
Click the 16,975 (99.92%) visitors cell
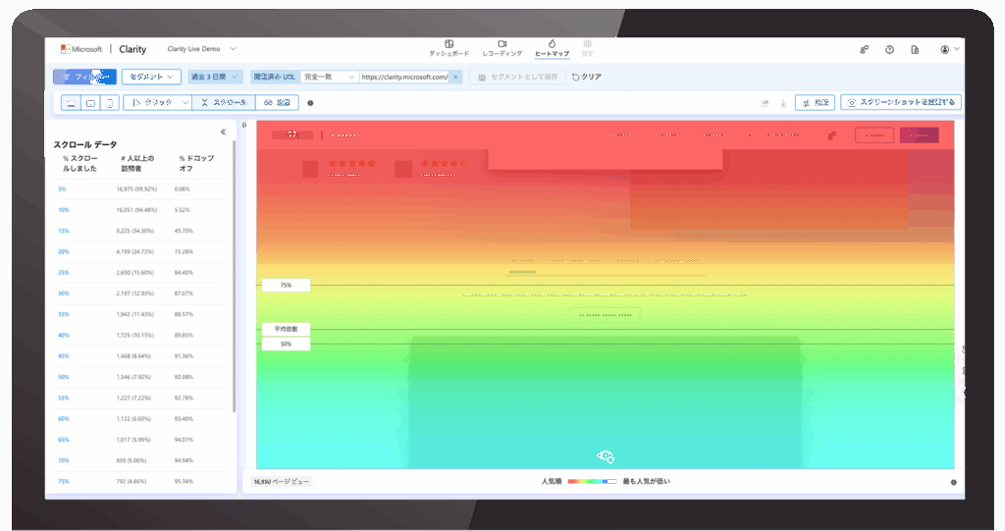[136, 189]
